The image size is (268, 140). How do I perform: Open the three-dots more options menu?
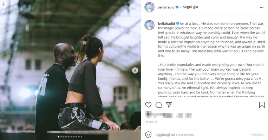[x=262, y=7]
